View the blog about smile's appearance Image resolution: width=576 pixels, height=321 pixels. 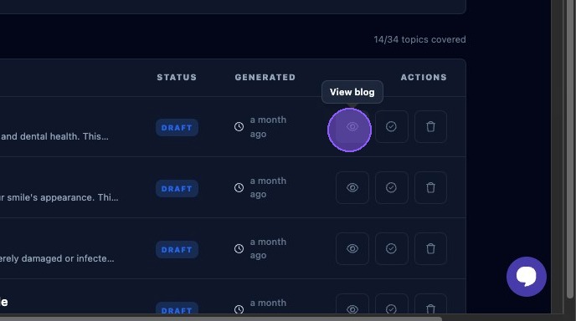click(352, 187)
